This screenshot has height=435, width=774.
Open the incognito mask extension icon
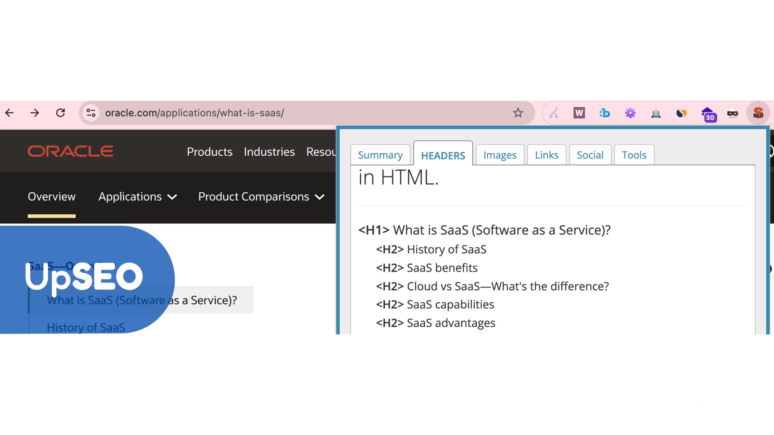point(733,113)
